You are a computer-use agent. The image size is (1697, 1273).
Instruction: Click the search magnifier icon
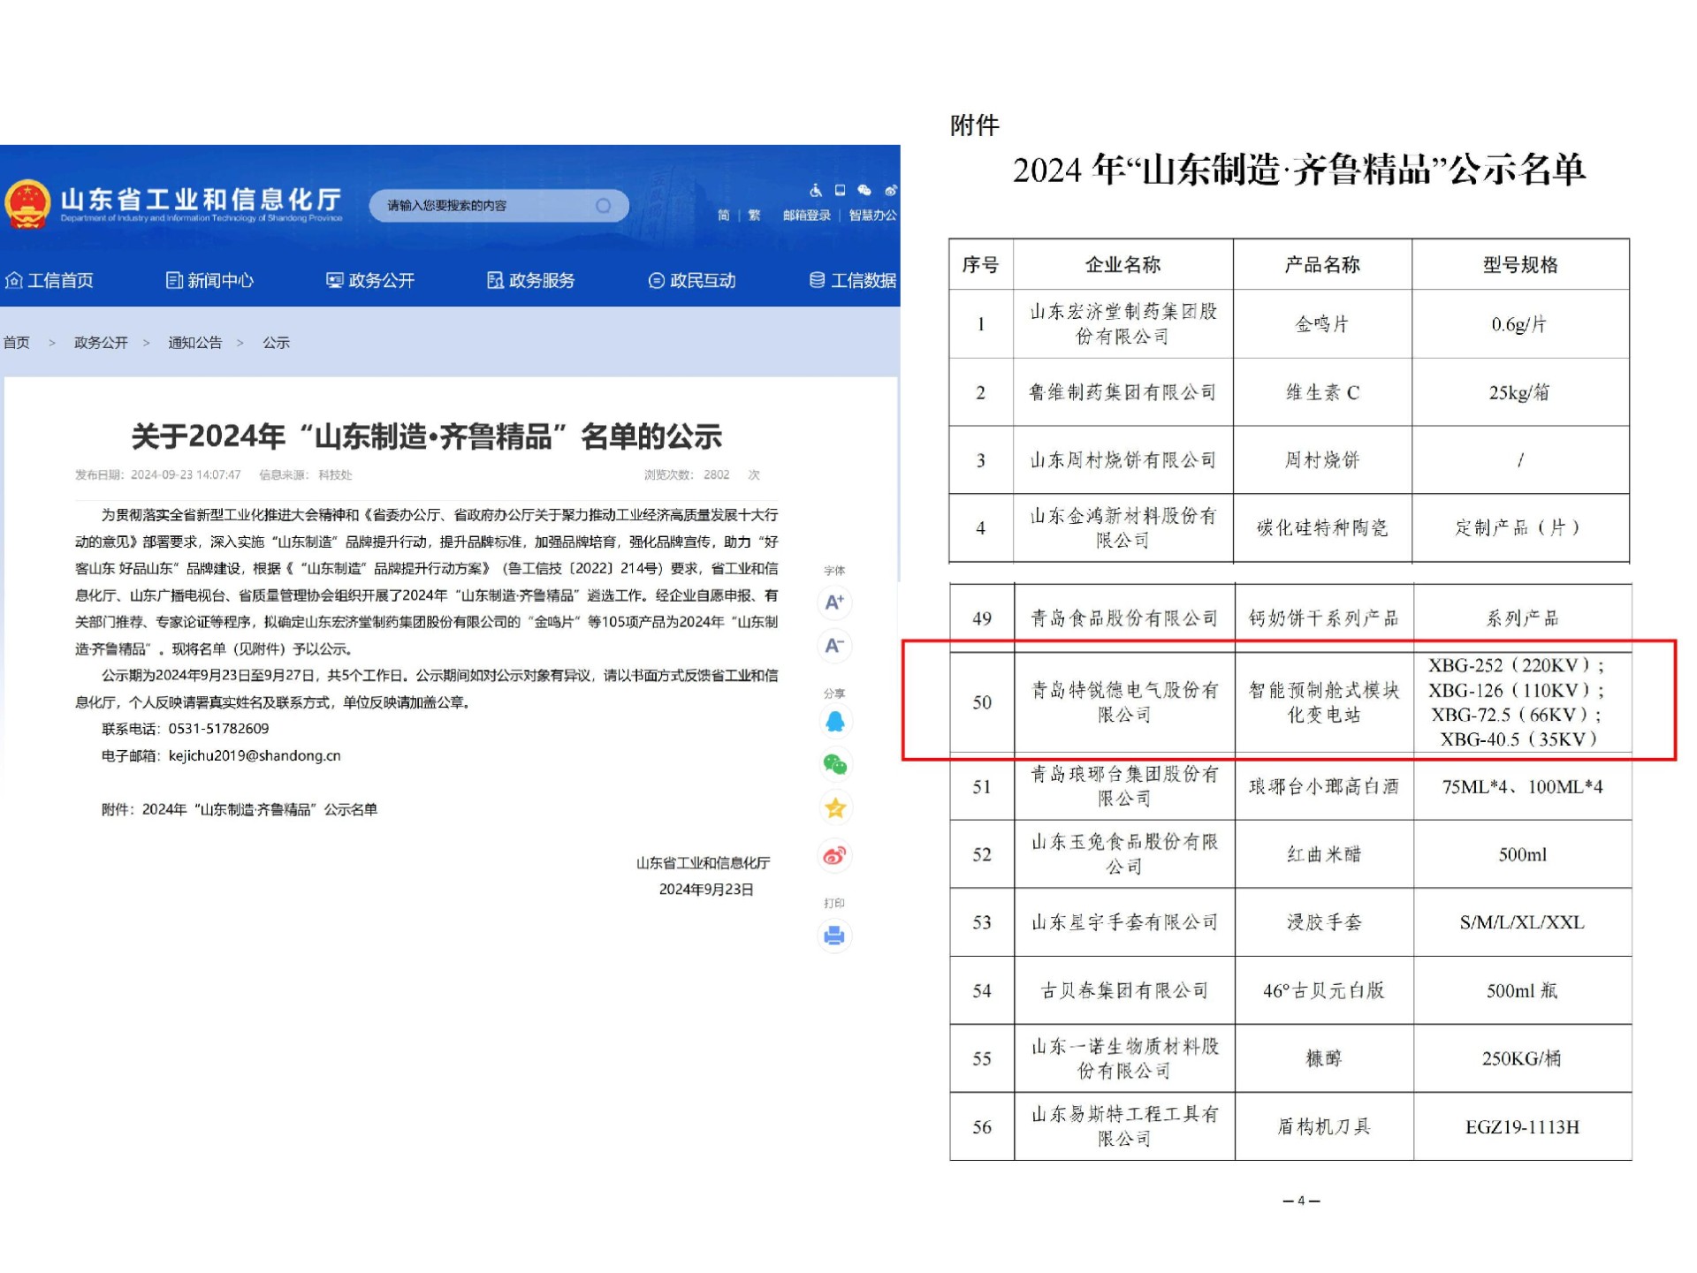coord(604,206)
